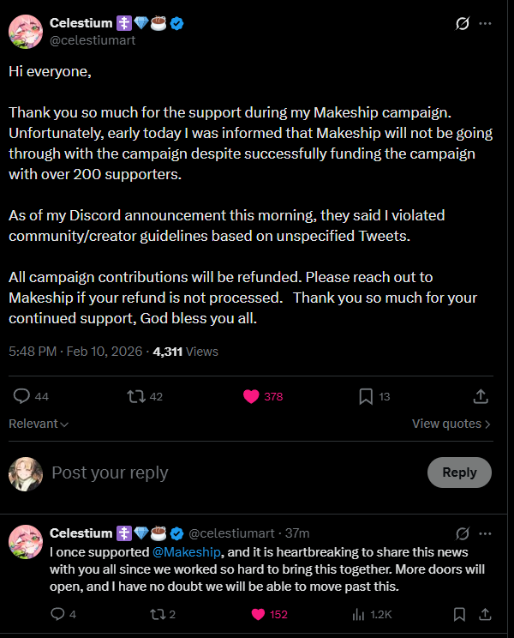The height and width of the screenshot is (638, 514).
Task: Open View quotes link
Action: point(451,424)
